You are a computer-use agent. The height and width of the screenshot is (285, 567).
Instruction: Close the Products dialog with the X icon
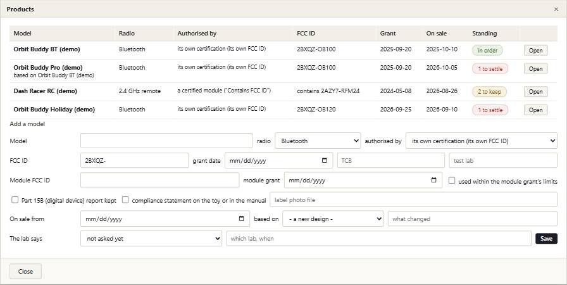pyautogui.click(x=556, y=9)
